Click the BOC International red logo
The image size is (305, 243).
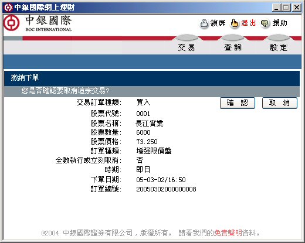(x=12, y=23)
